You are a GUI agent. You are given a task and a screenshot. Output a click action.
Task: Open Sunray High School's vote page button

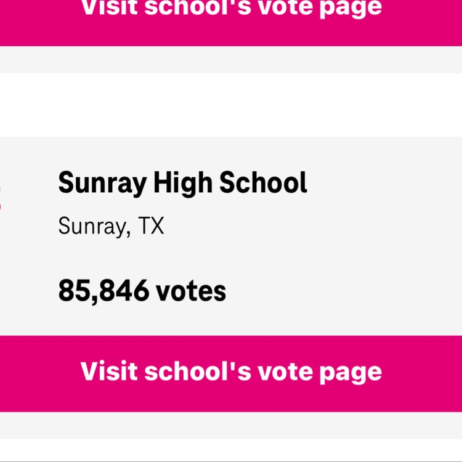point(231,373)
